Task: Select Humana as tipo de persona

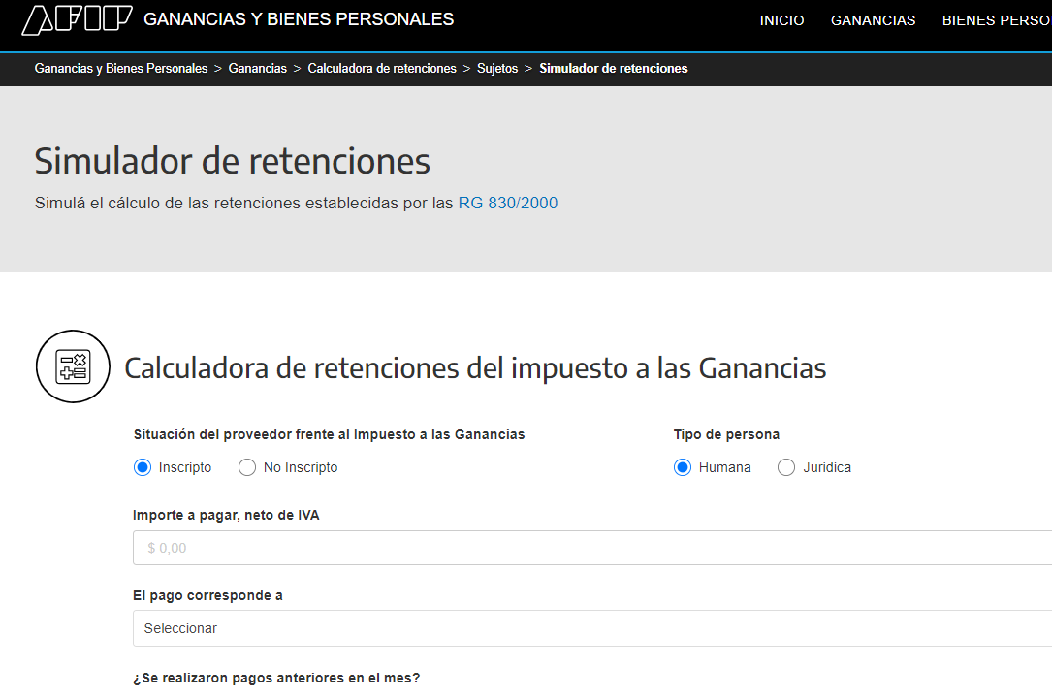Action: coord(683,467)
